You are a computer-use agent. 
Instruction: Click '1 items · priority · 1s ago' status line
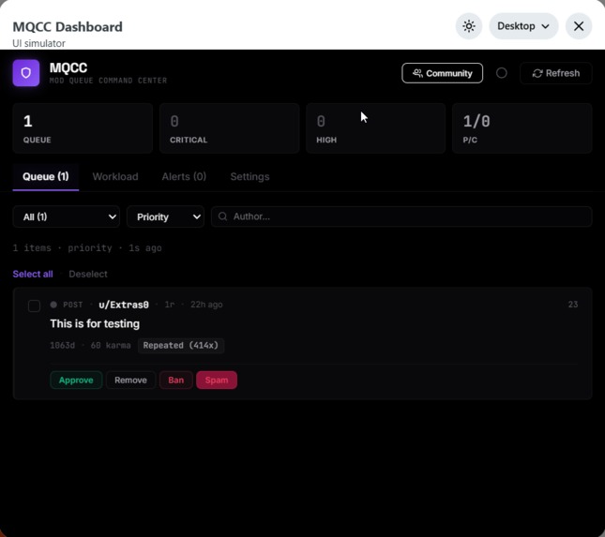[x=87, y=247]
